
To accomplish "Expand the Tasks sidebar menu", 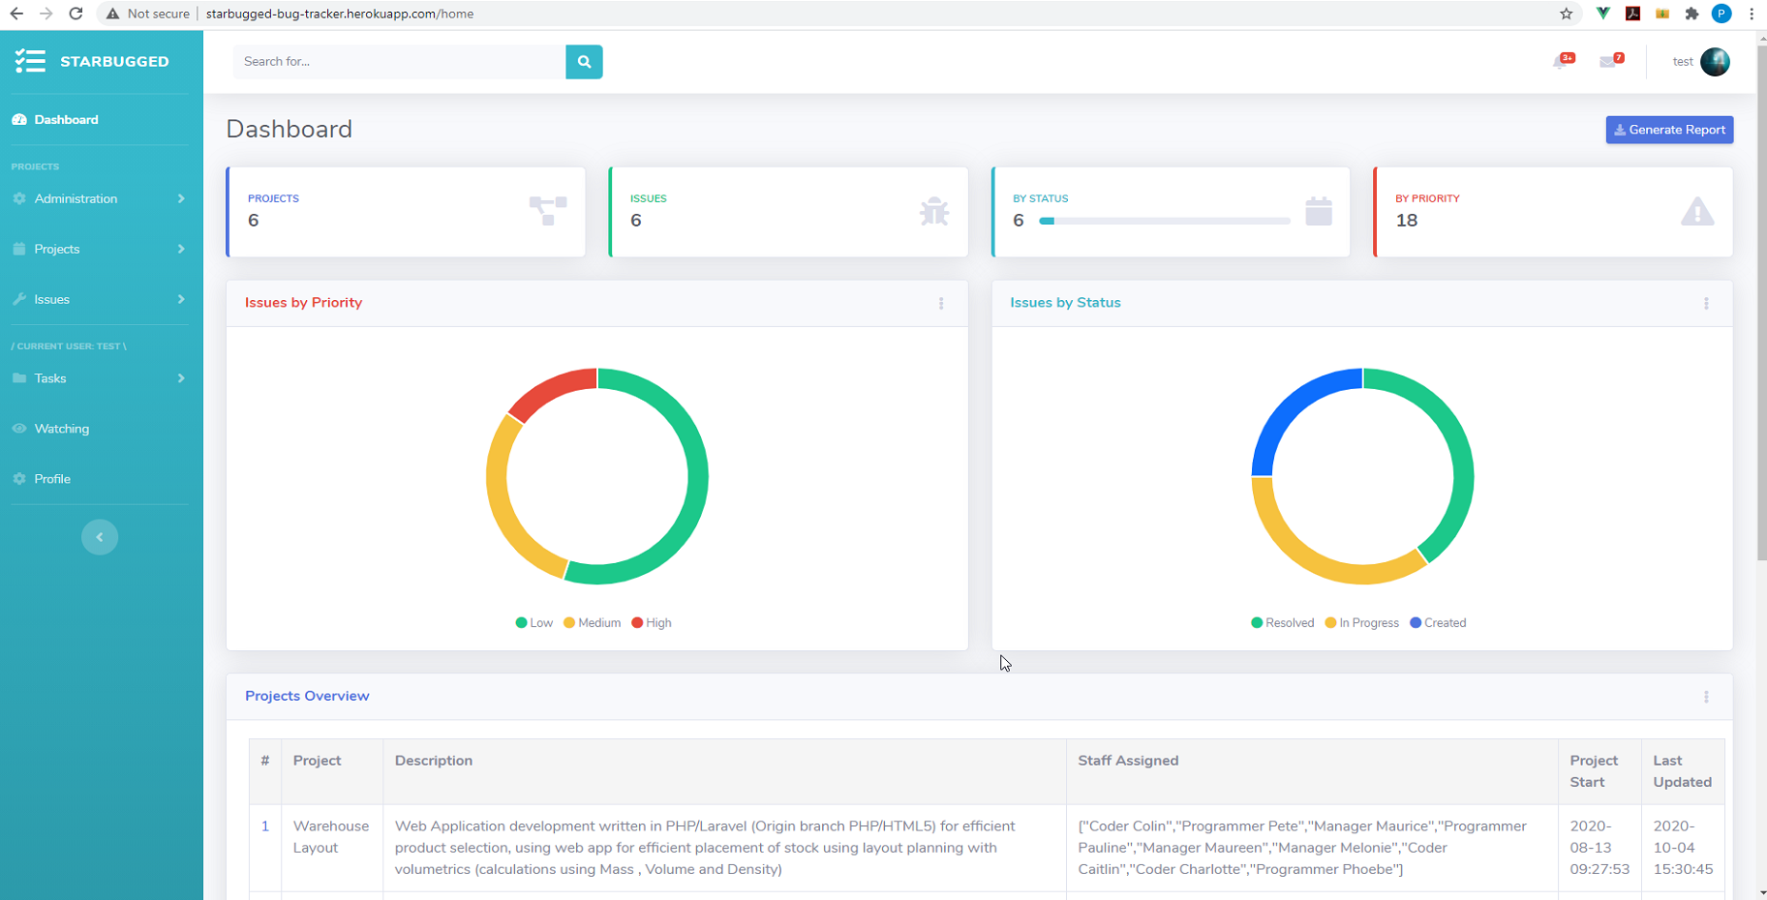I will (100, 378).
